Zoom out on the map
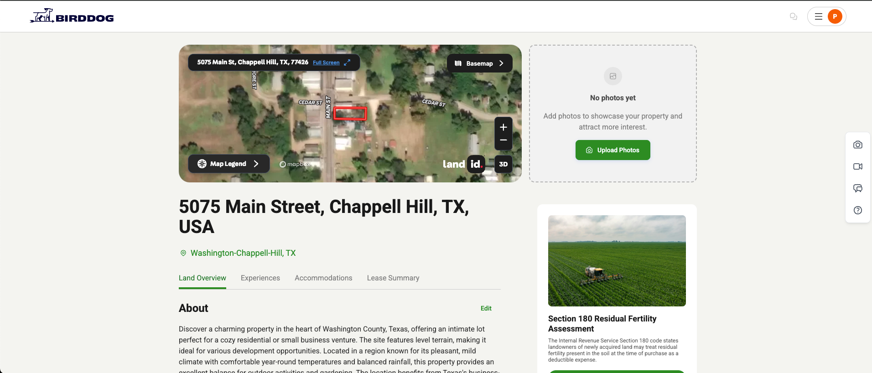This screenshot has height=373, width=872. point(503,140)
